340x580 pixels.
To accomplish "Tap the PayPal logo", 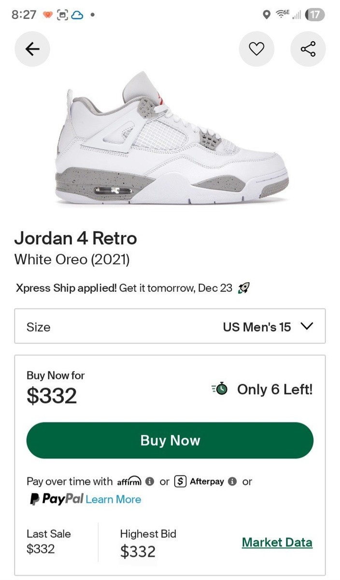I will 53,499.
